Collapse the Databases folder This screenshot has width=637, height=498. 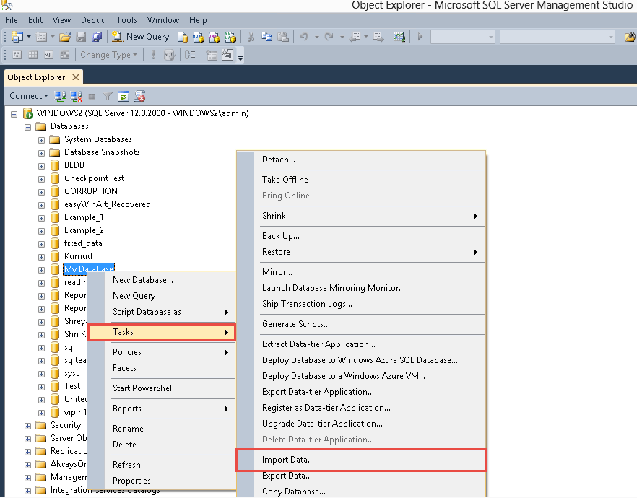pos(27,127)
